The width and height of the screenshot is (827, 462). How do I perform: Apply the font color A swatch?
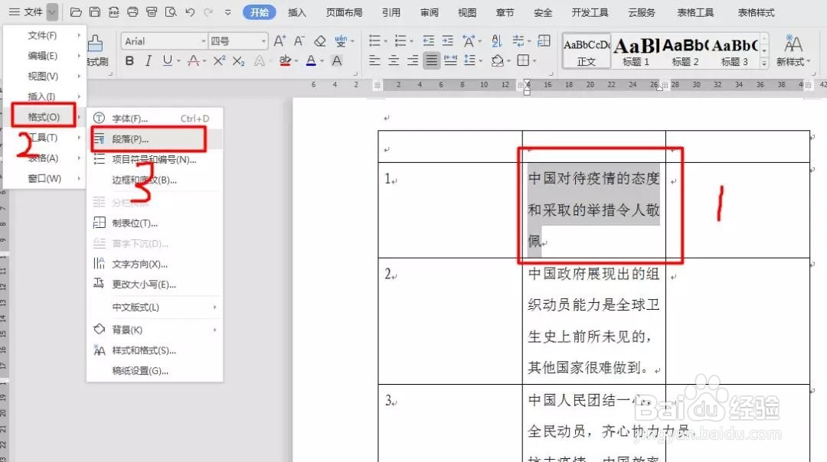311,61
